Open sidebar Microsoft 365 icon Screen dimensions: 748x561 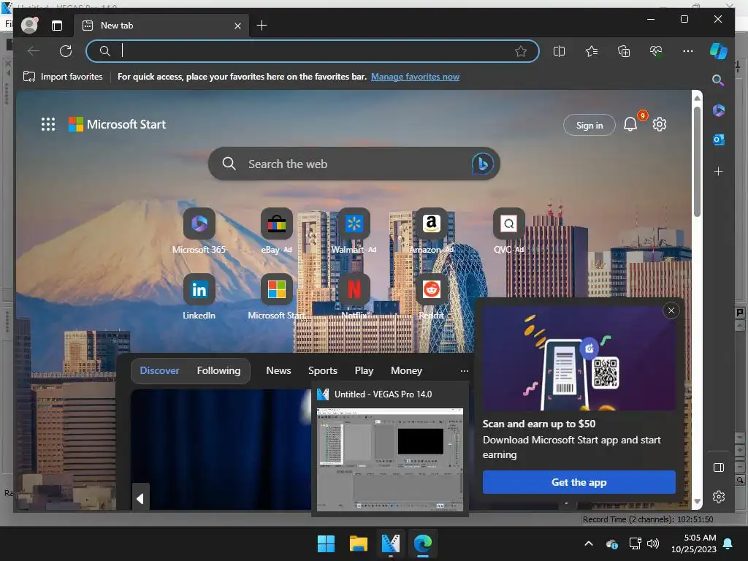pyautogui.click(x=719, y=111)
